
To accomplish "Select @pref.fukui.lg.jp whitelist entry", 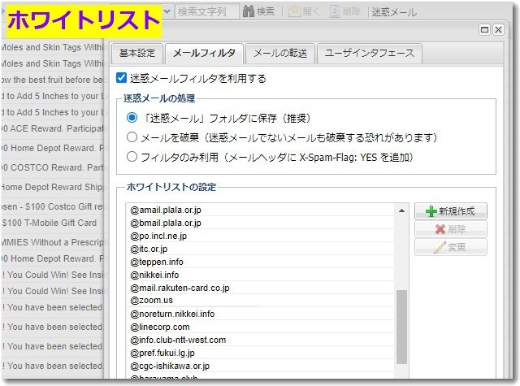I will tap(260, 353).
